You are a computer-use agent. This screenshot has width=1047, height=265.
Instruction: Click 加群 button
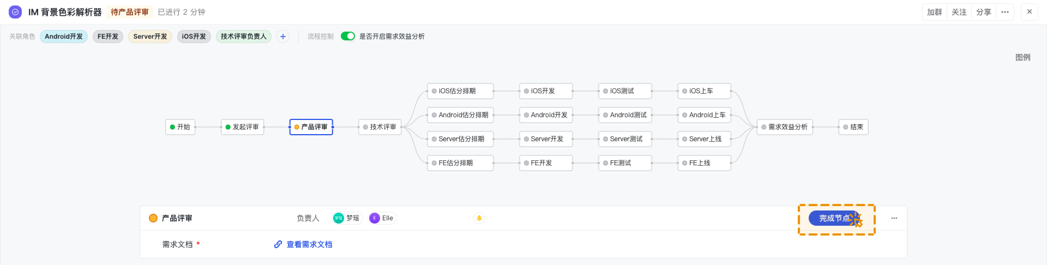(934, 12)
